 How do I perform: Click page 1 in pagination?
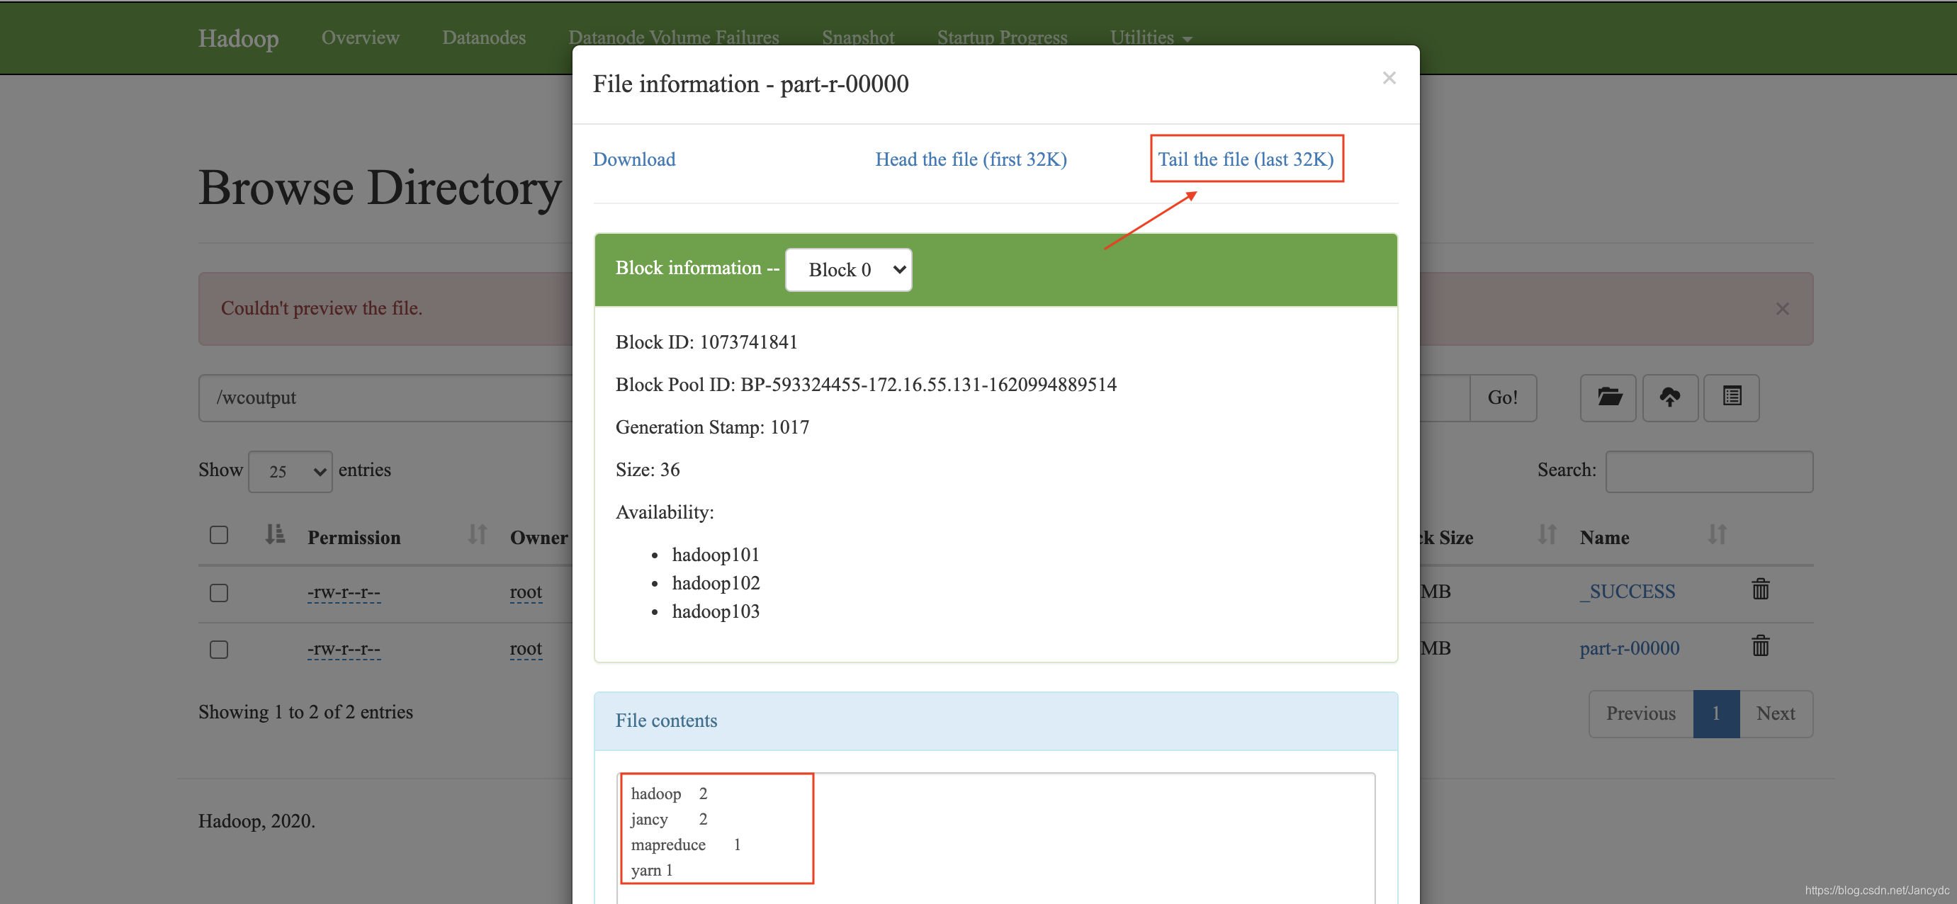(x=1716, y=713)
